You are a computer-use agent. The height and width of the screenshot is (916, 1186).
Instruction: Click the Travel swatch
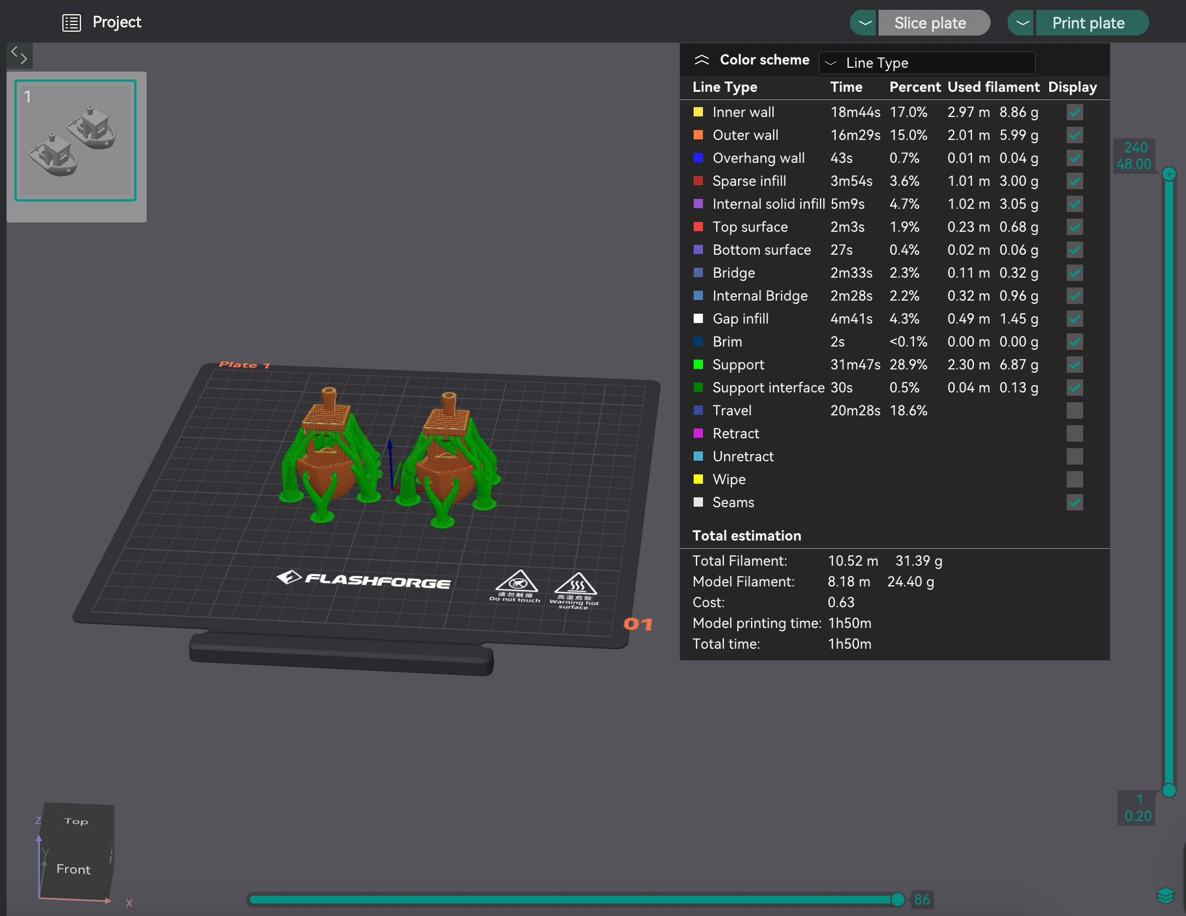tap(699, 410)
